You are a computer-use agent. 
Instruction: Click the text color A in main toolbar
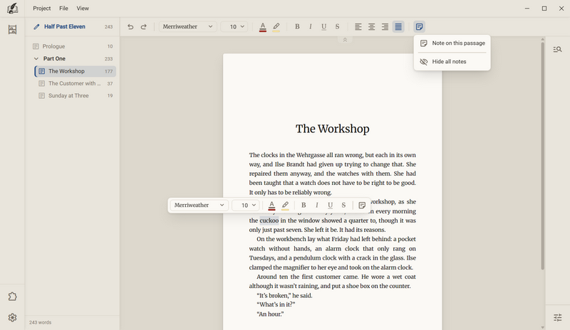point(262,27)
